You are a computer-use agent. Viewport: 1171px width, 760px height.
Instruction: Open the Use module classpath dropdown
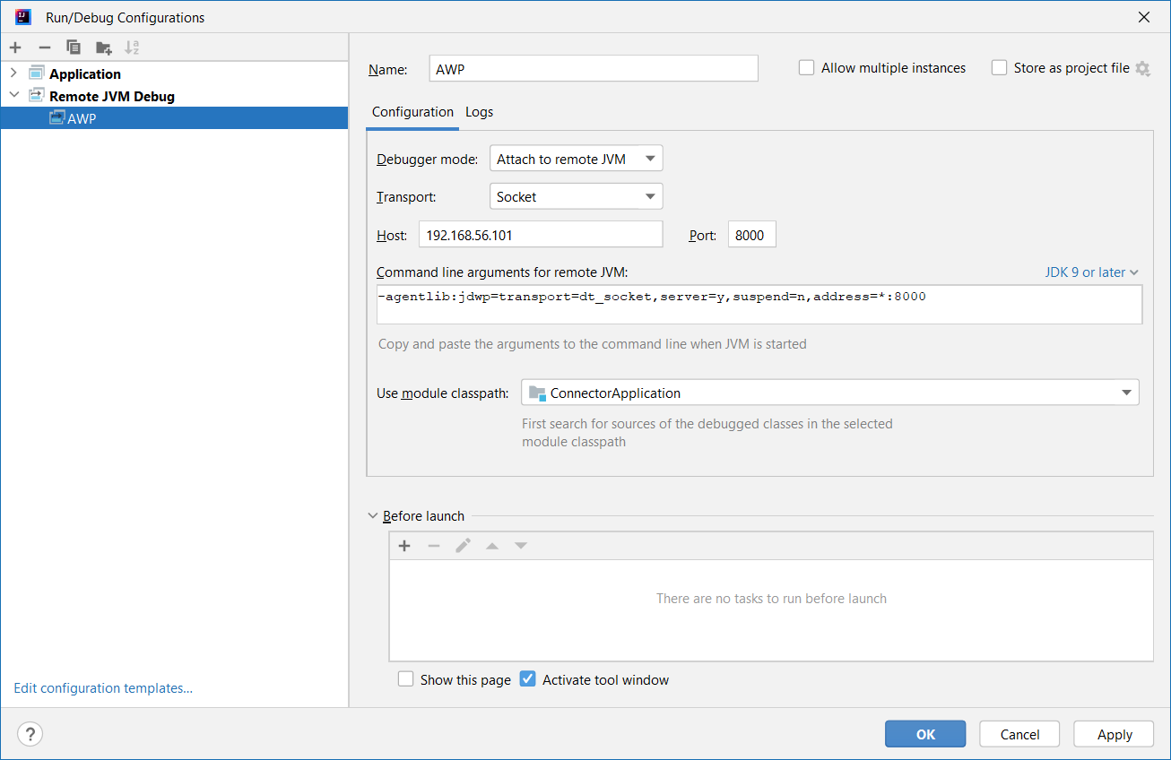tap(829, 393)
